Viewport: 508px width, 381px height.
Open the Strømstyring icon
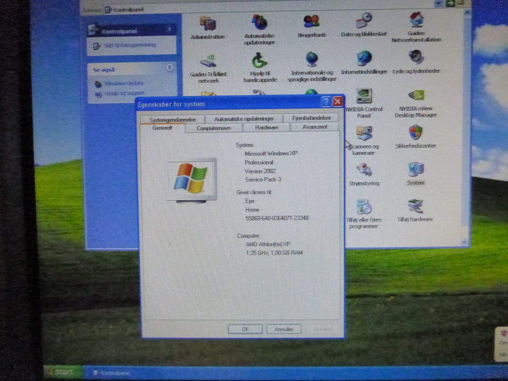click(364, 175)
